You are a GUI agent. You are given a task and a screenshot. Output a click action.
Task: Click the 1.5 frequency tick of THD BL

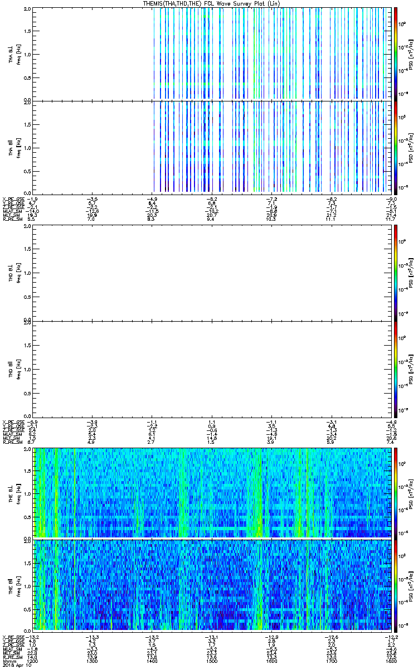(x=27, y=250)
